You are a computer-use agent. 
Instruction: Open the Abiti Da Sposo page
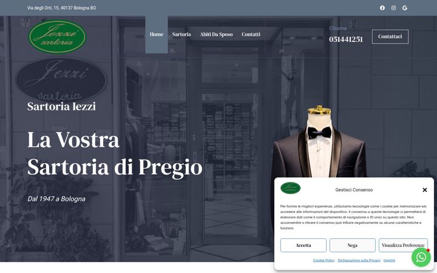216,34
